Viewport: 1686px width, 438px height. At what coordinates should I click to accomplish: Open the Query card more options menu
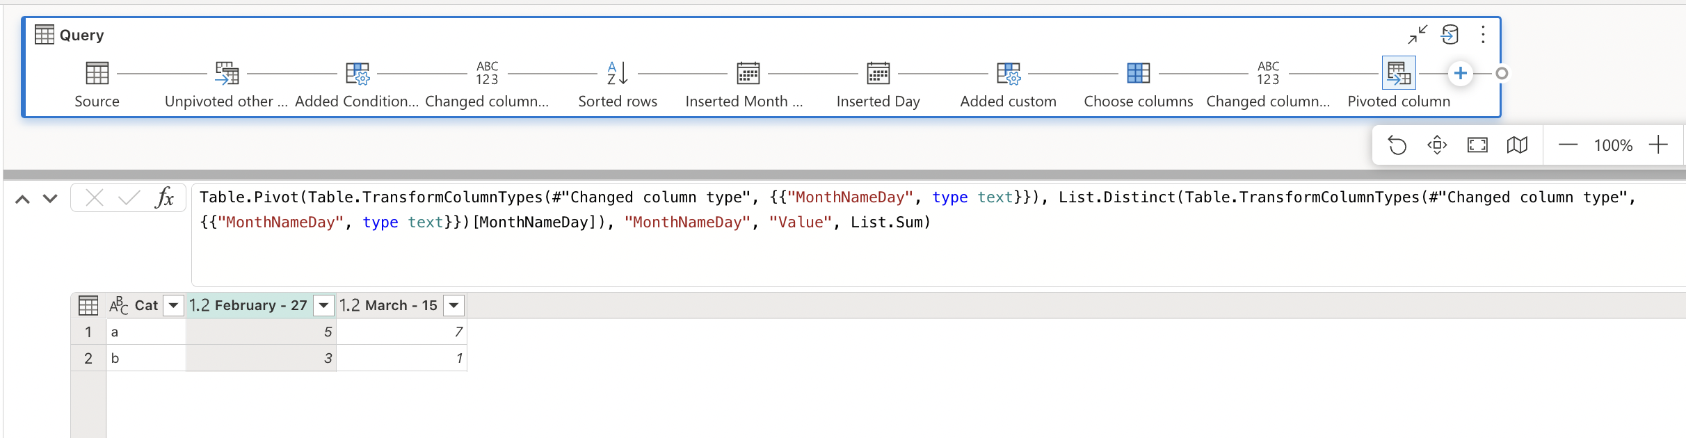tap(1483, 35)
